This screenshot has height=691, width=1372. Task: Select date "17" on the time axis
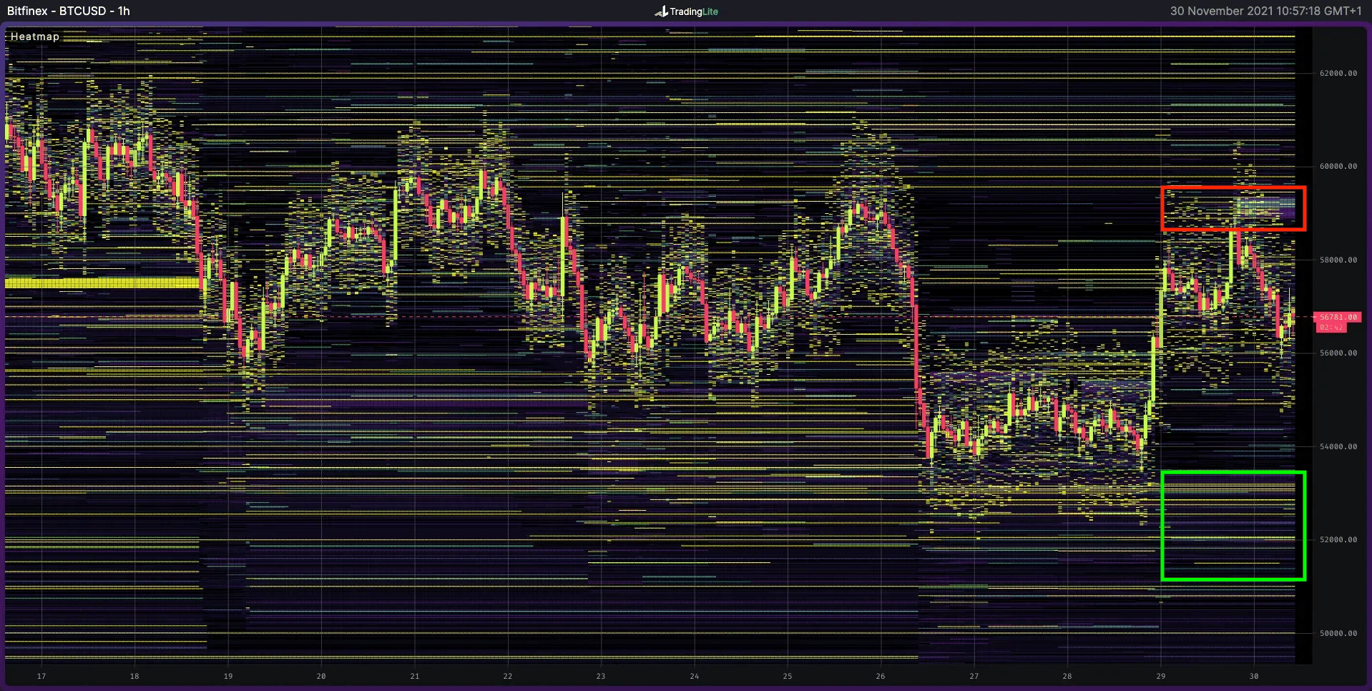41,676
